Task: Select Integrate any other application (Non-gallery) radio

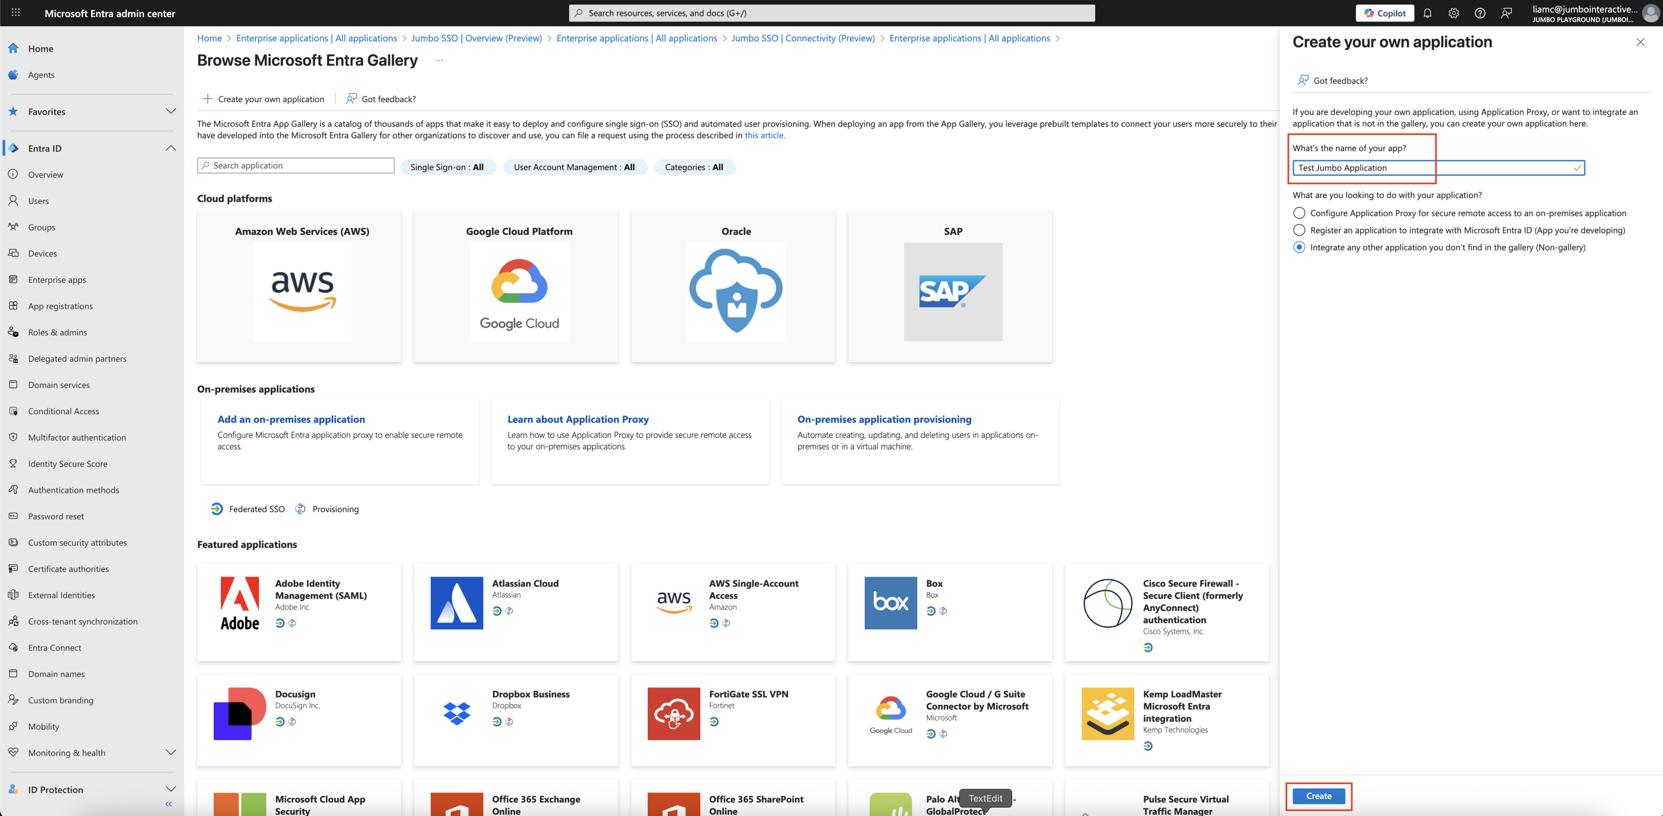Action: (1299, 247)
